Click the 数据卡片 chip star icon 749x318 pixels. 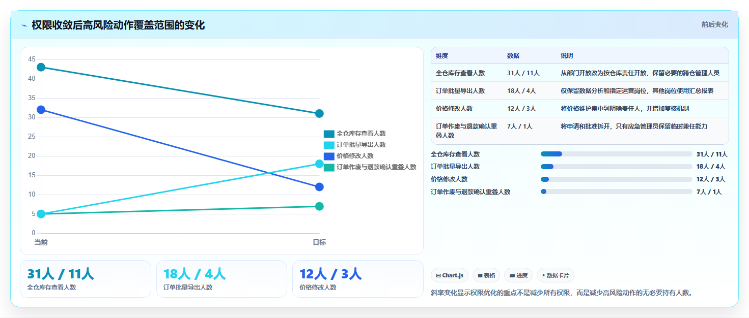pyautogui.click(x=544, y=275)
